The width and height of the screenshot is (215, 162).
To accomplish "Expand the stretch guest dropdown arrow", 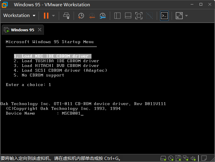I will coord(186,16).
